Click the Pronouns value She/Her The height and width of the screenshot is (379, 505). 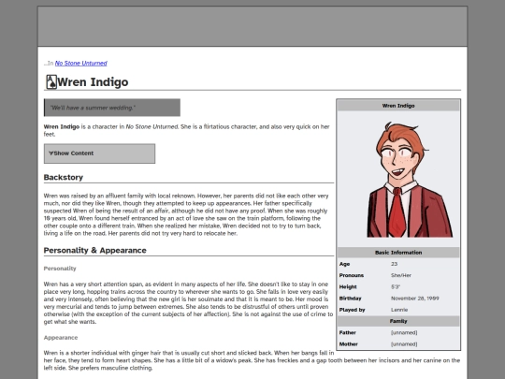pos(401,275)
